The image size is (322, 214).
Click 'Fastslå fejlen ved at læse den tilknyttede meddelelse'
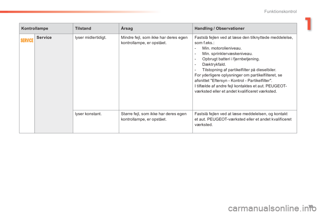(x=244, y=38)
